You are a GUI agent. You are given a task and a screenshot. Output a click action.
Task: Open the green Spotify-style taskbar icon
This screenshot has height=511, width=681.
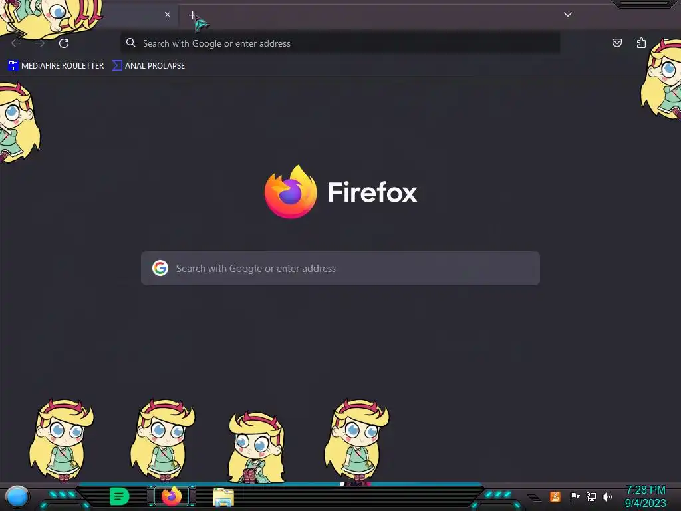(120, 496)
